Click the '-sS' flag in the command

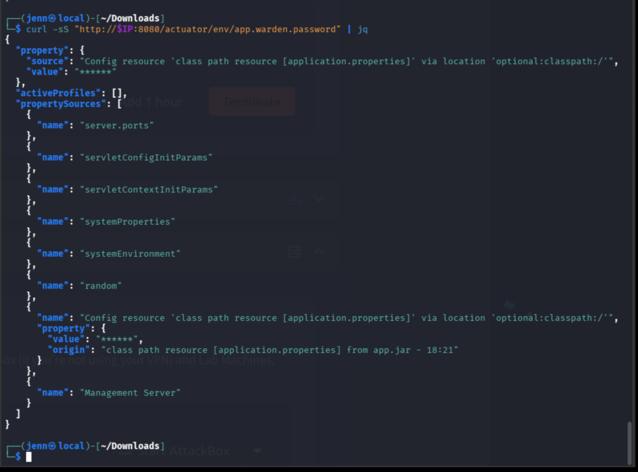pyautogui.click(x=60, y=29)
